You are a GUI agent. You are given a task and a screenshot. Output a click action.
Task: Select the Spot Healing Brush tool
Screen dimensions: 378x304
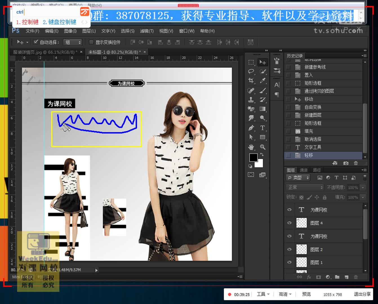click(x=251, y=90)
